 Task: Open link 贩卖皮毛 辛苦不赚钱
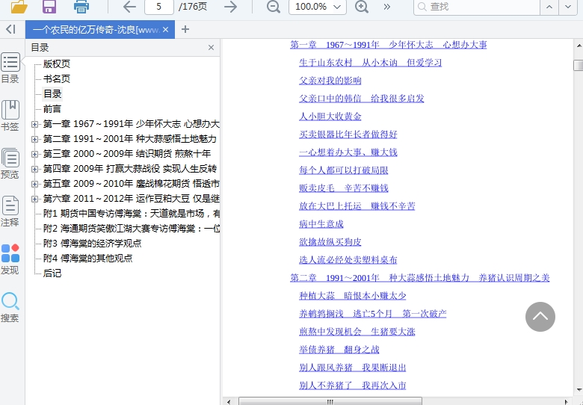pos(344,188)
